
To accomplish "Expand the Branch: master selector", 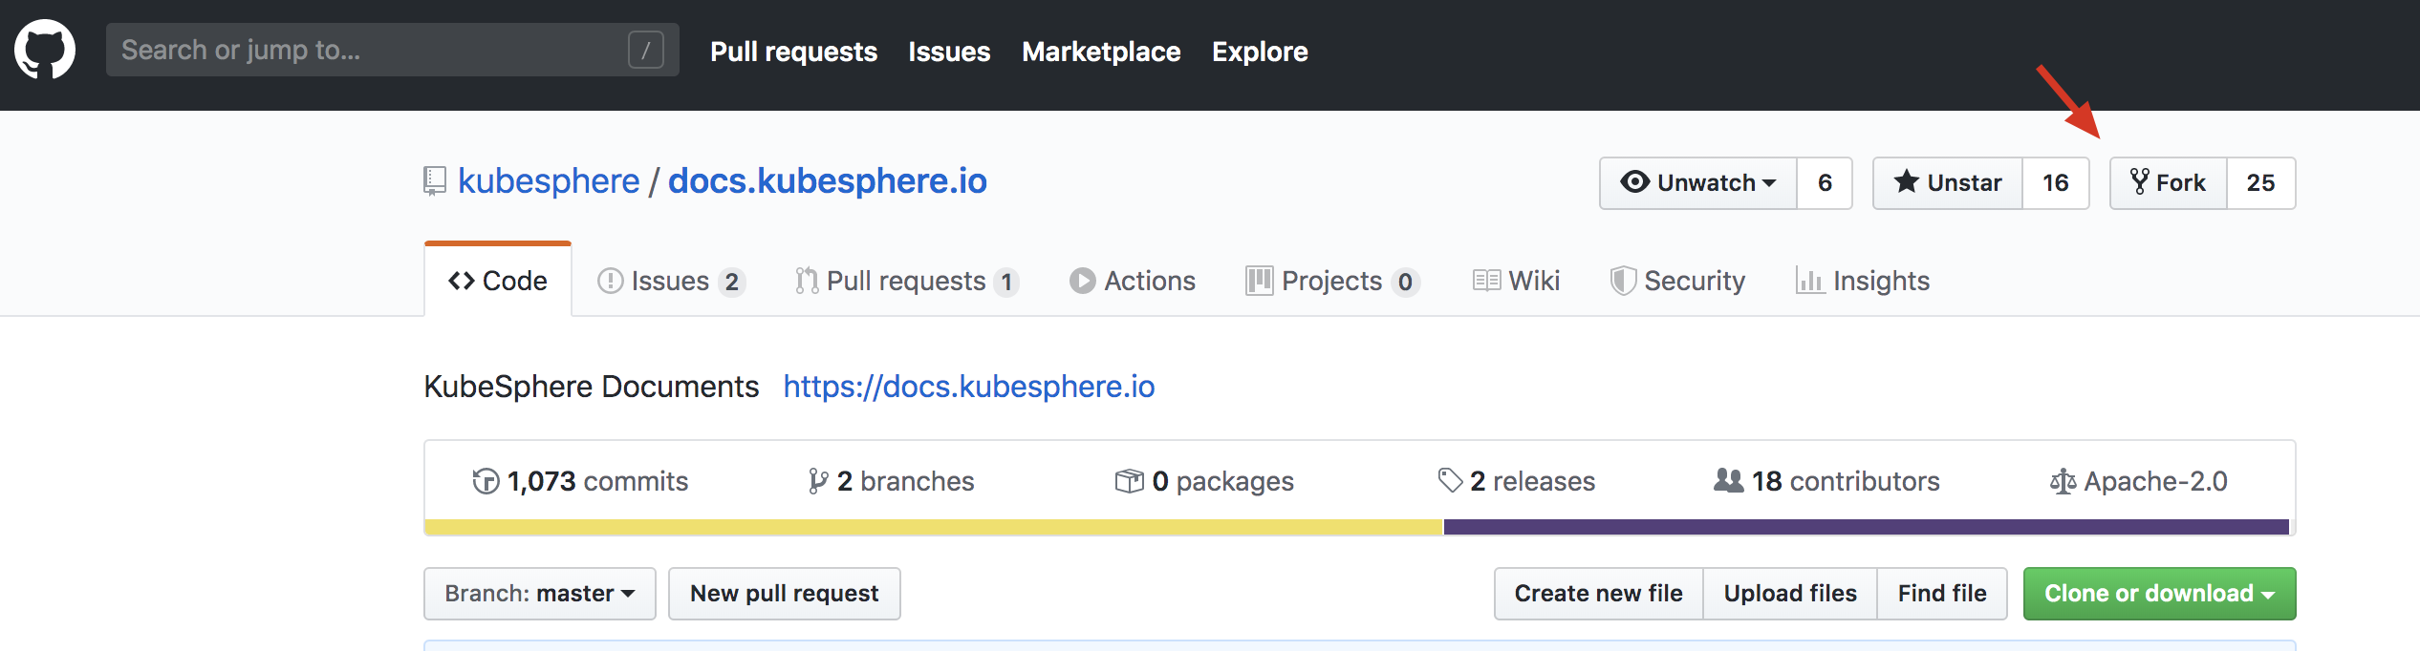I will 540,594.
